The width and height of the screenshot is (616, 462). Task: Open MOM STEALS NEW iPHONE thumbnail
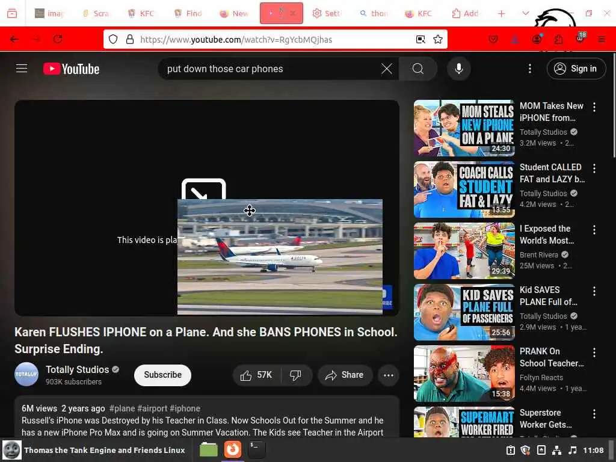click(464, 128)
